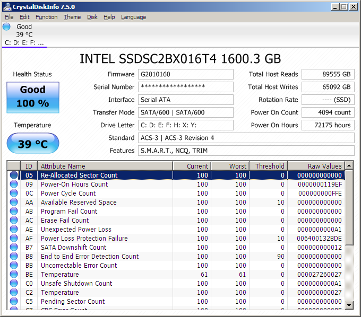Open the File menu
361x317 pixels.
[x=9, y=17]
